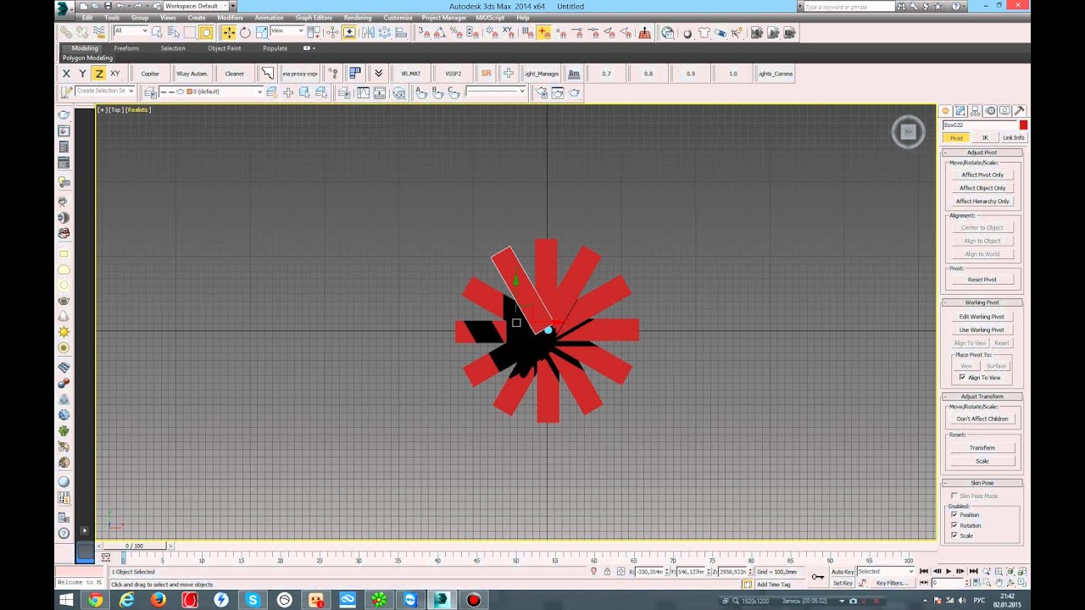Click the Reset Pivot button
Image resolution: width=1085 pixels, height=610 pixels.
(982, 280)
